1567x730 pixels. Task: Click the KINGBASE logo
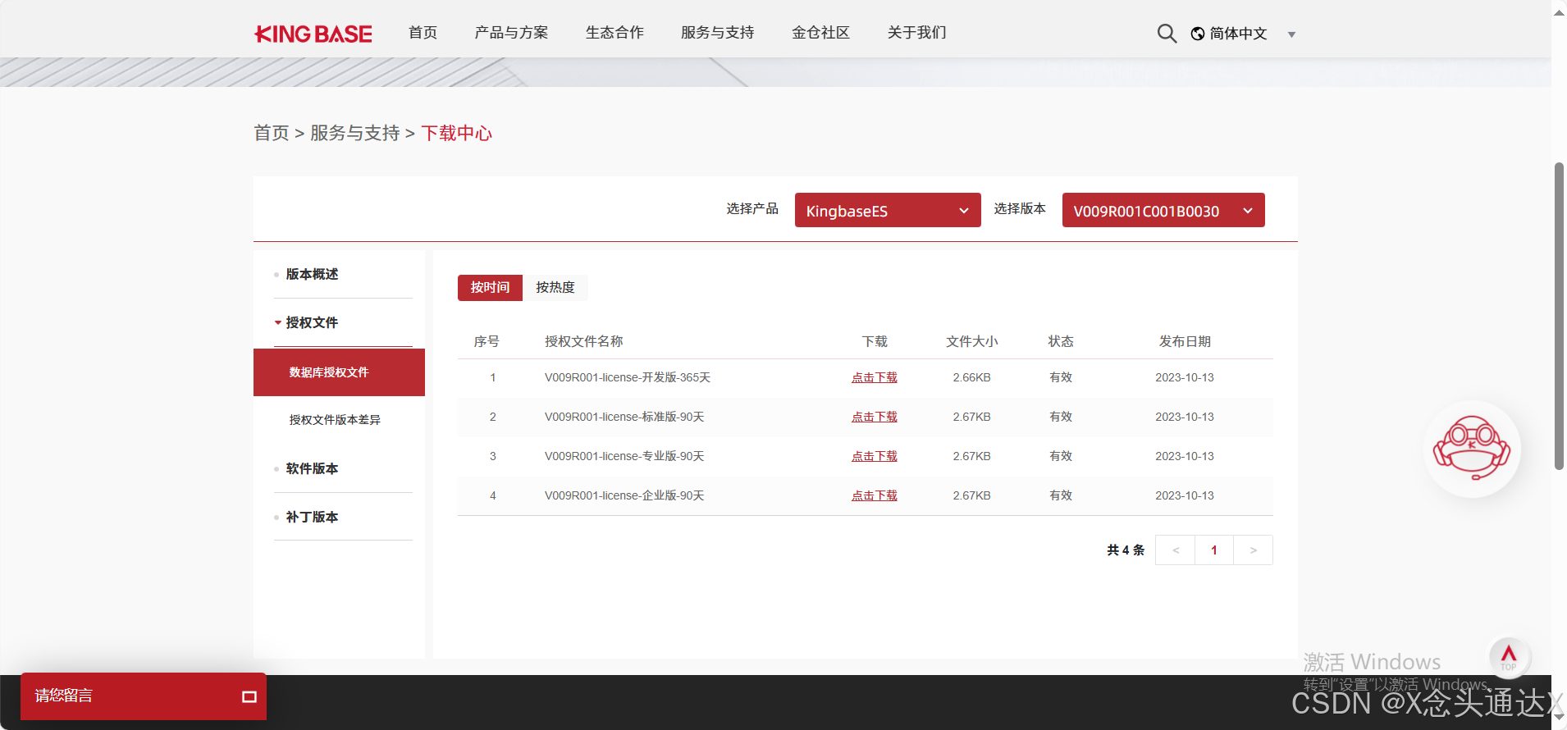313,34
